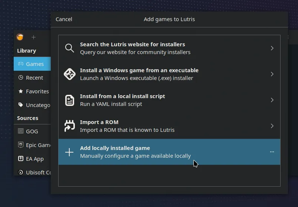Click the Lutris logo icon
This screenshot has height=207, width=298.
coord(20,37)
